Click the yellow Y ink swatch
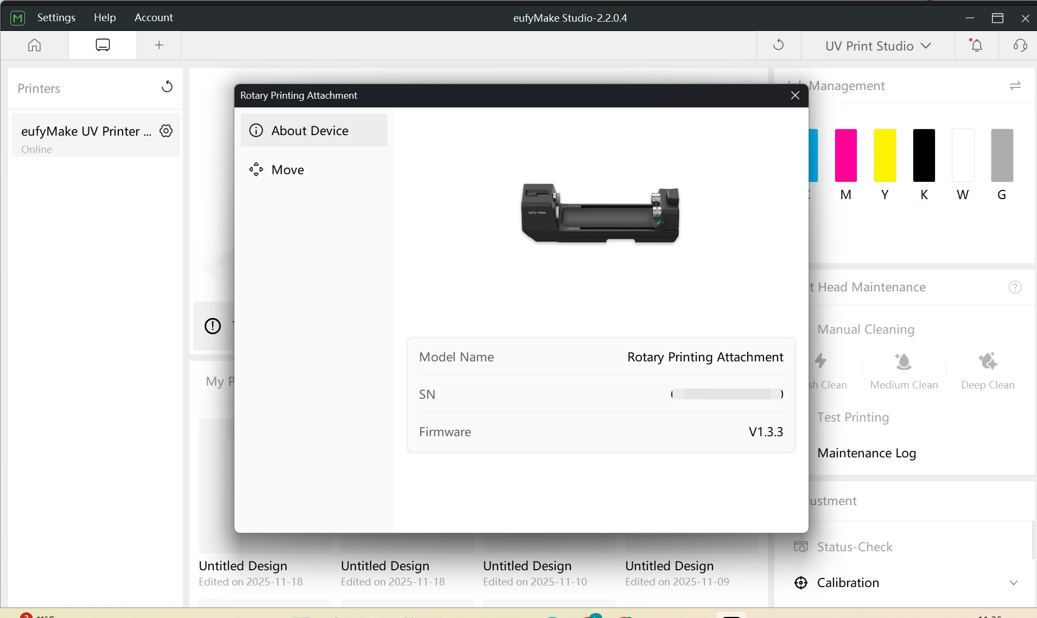Screen dimensions: 1037x618 pyautogui.click(x=885, y=155)
